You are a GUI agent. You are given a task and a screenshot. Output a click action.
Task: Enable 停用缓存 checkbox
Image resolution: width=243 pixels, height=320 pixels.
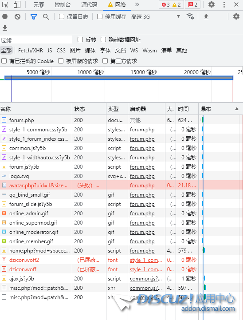100,16
